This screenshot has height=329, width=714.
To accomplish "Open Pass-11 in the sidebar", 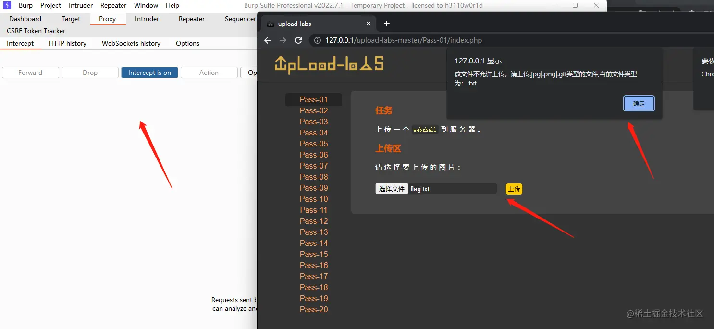I will pos(314,210).
